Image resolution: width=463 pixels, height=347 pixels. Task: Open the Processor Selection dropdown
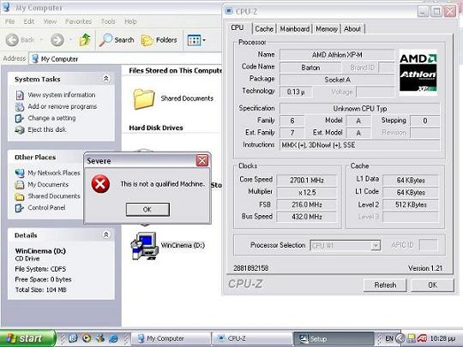376,246
